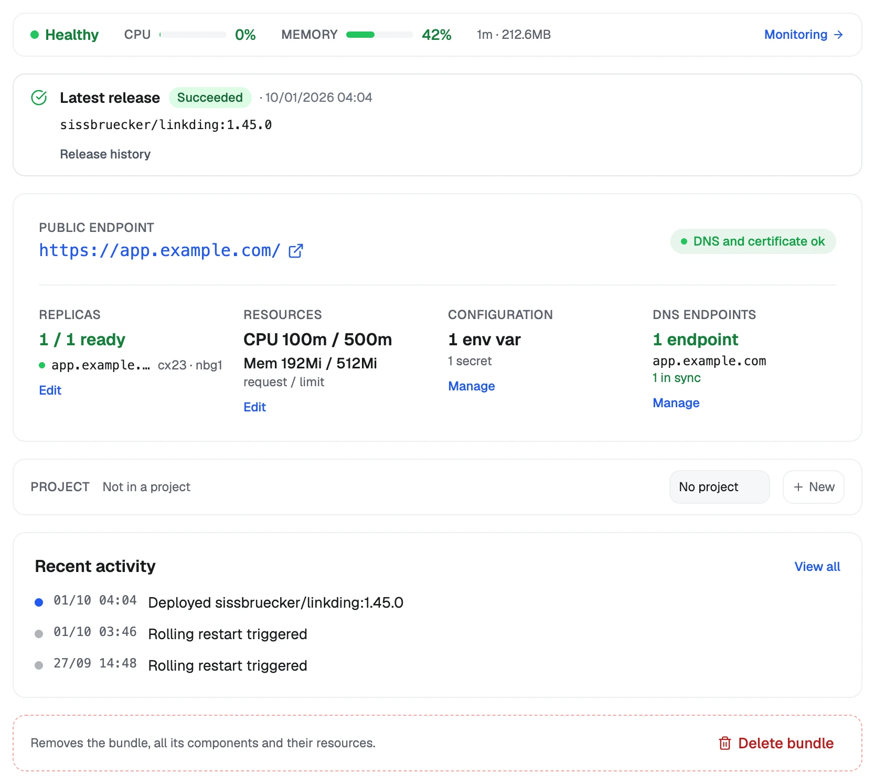Click the 1 endpoint value
Image resolution: width=875 pixels, height=784 pixels.
coord(696,340)
